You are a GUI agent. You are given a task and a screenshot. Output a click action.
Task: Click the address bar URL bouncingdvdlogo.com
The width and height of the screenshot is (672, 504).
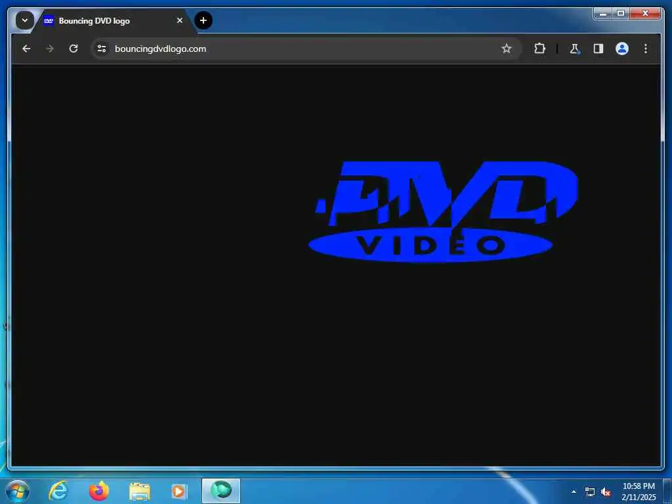(x=160, y=49)
